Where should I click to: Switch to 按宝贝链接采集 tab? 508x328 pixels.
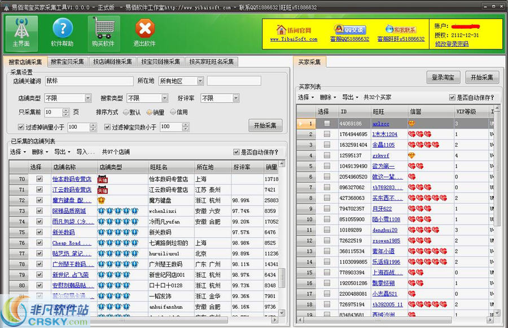click(160, 62)
